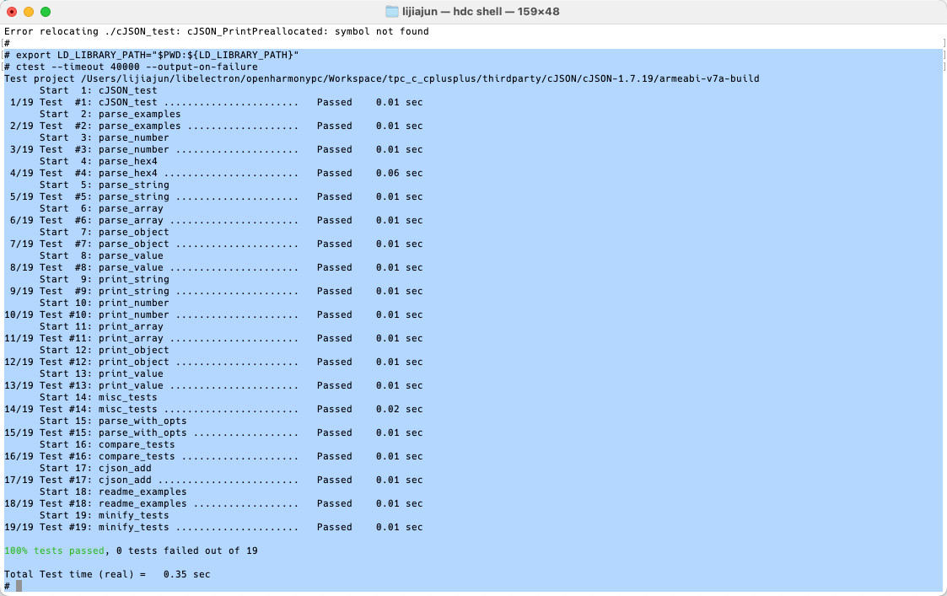This screenshot has width=947, height=596.
Task: Click the ctest --timeout 40000 command line
Action: (131, 67)
